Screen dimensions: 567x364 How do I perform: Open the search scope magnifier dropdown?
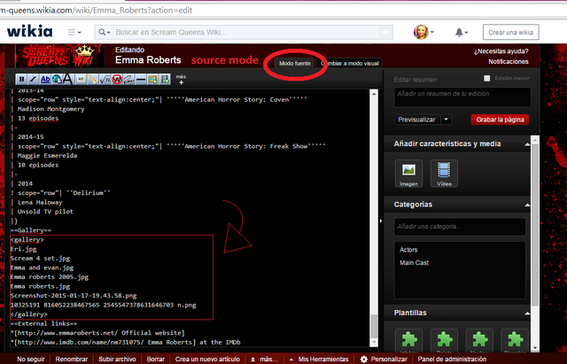point(105,32)
